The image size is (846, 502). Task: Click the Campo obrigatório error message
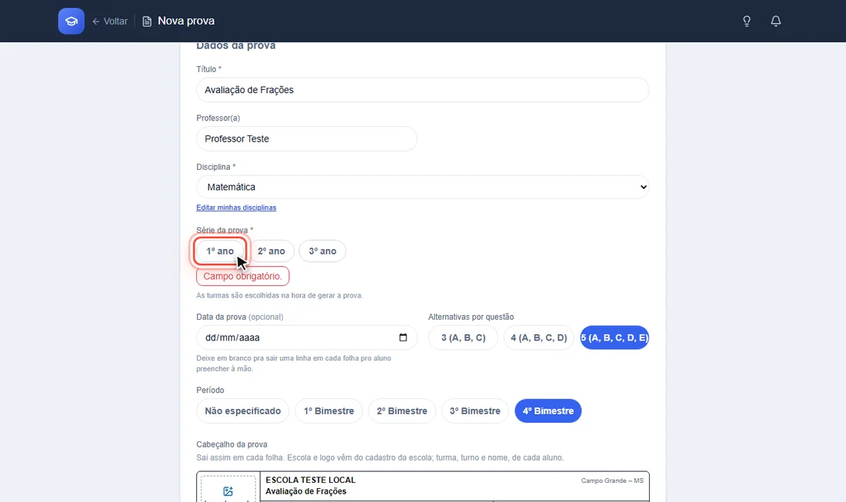243,276
